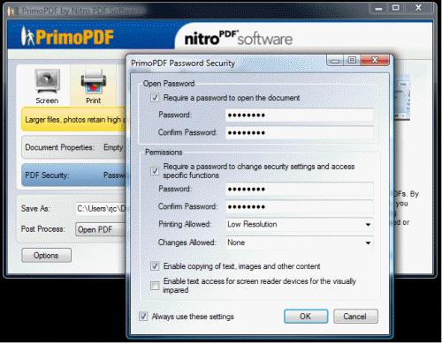
Task: Enable text access for screen readers
Action: coord(155,286)
